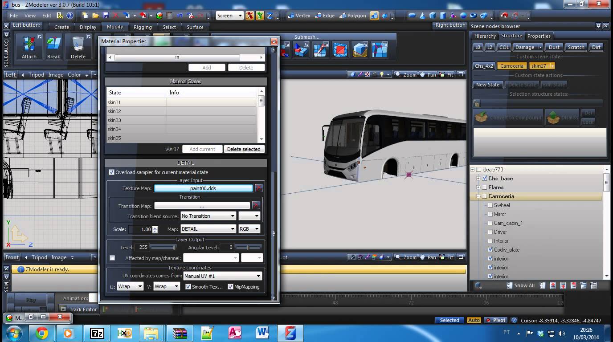613x342 pixels.
Task: Click Zoom in the perspective viewport toolbar
Action: tap(406, 75)
